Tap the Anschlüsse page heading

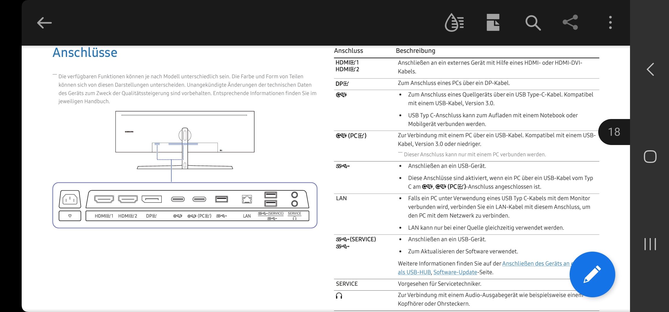tap(85, 52)
